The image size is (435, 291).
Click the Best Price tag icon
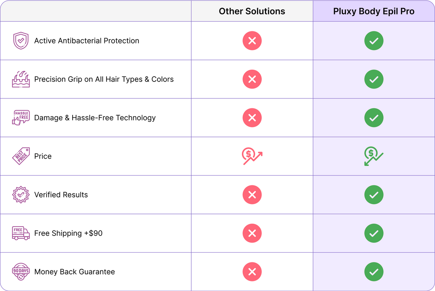21,156
